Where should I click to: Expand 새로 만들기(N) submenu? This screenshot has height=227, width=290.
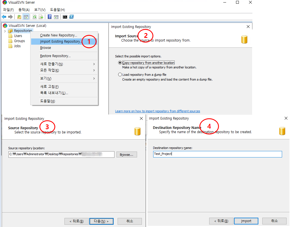coord(64,64)
